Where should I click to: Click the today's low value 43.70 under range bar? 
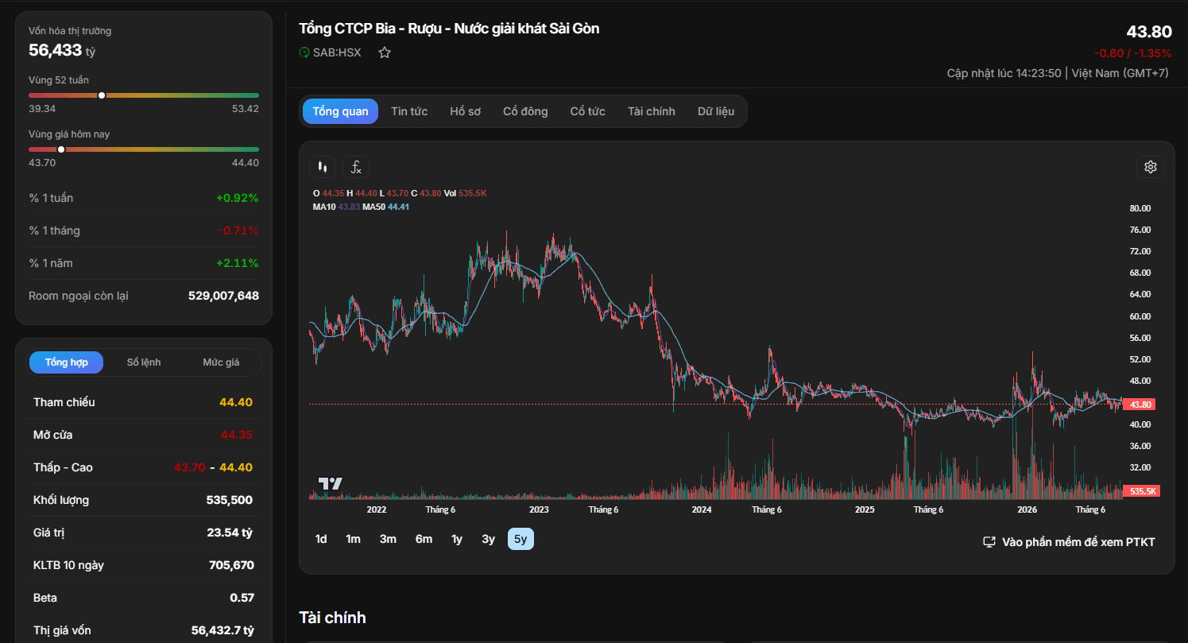click(42, 162)
